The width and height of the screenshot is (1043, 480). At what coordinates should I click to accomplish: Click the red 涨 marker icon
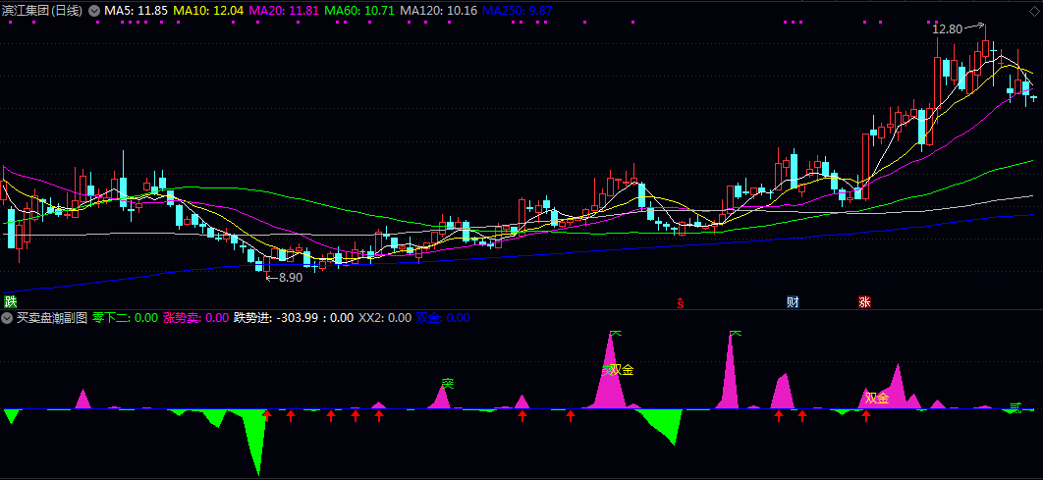click(864, 301)
